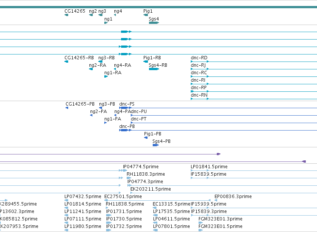Select the CG14265 gene label
Viewport: 317px width, 232px height.
pos(75,11)
